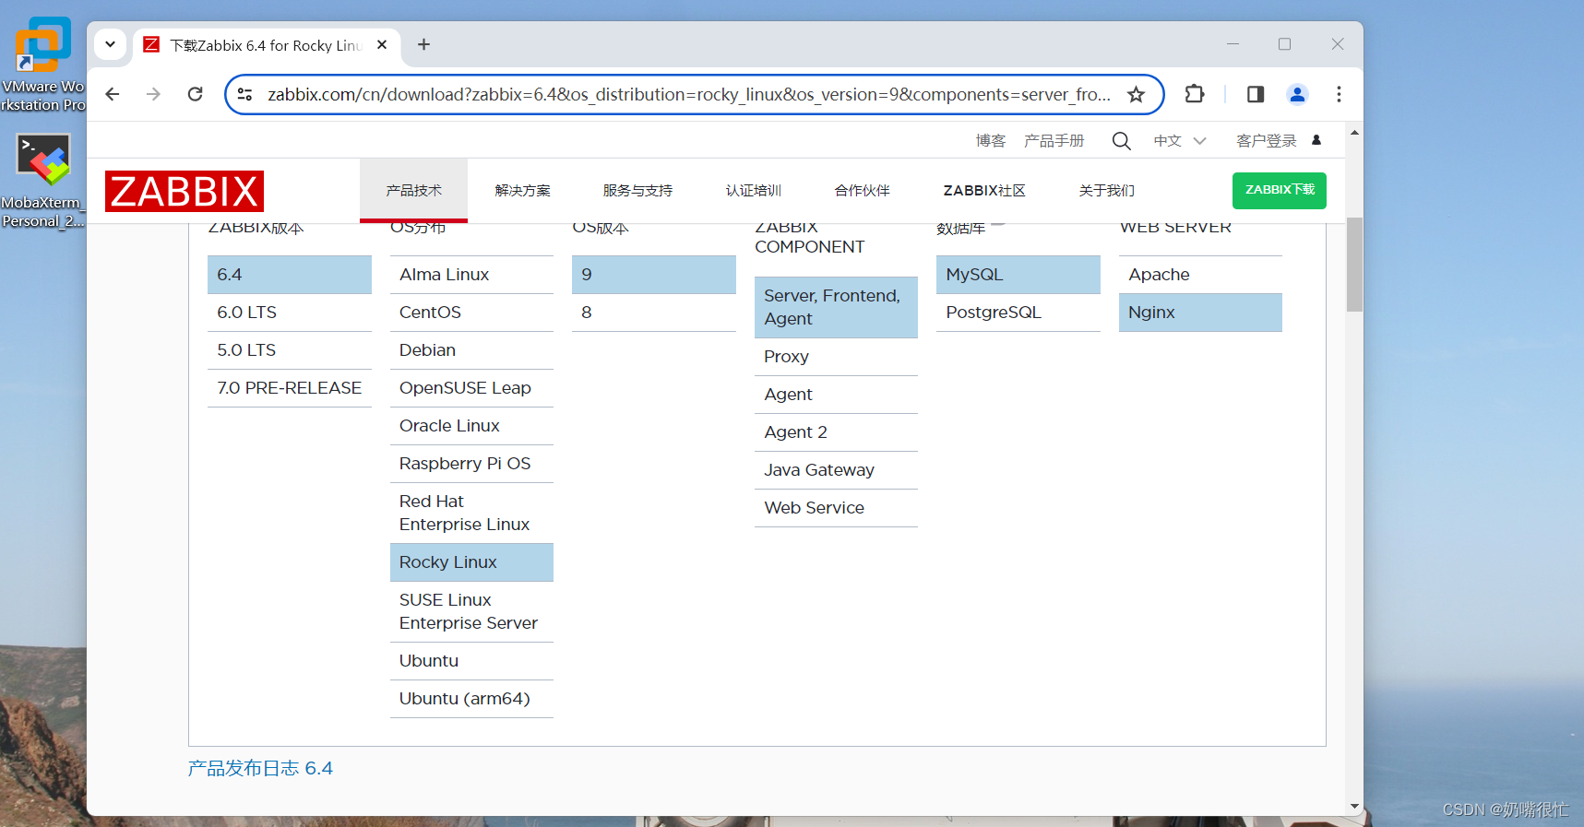
Task: Open MobaXterm Personal desktop shortcut
Action: coord(42,181)
